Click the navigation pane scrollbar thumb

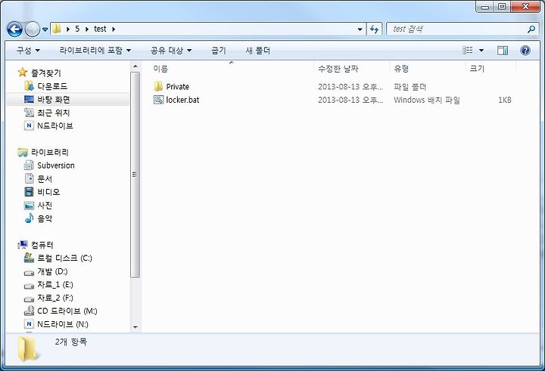[135, 175]
